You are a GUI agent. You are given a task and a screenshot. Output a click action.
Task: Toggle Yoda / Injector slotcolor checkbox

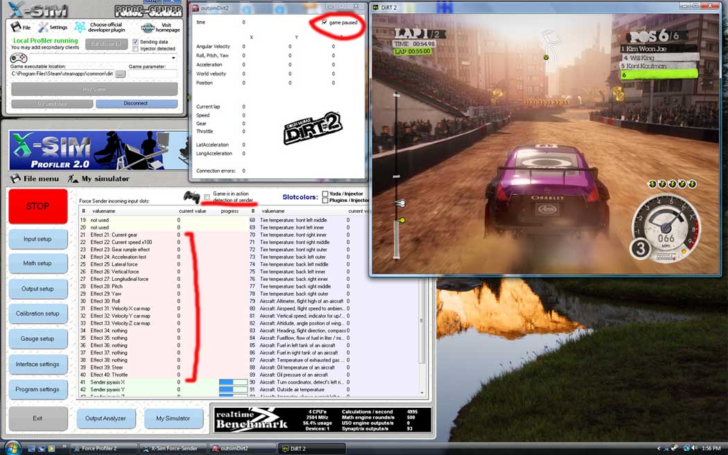(x=325, y=194)
